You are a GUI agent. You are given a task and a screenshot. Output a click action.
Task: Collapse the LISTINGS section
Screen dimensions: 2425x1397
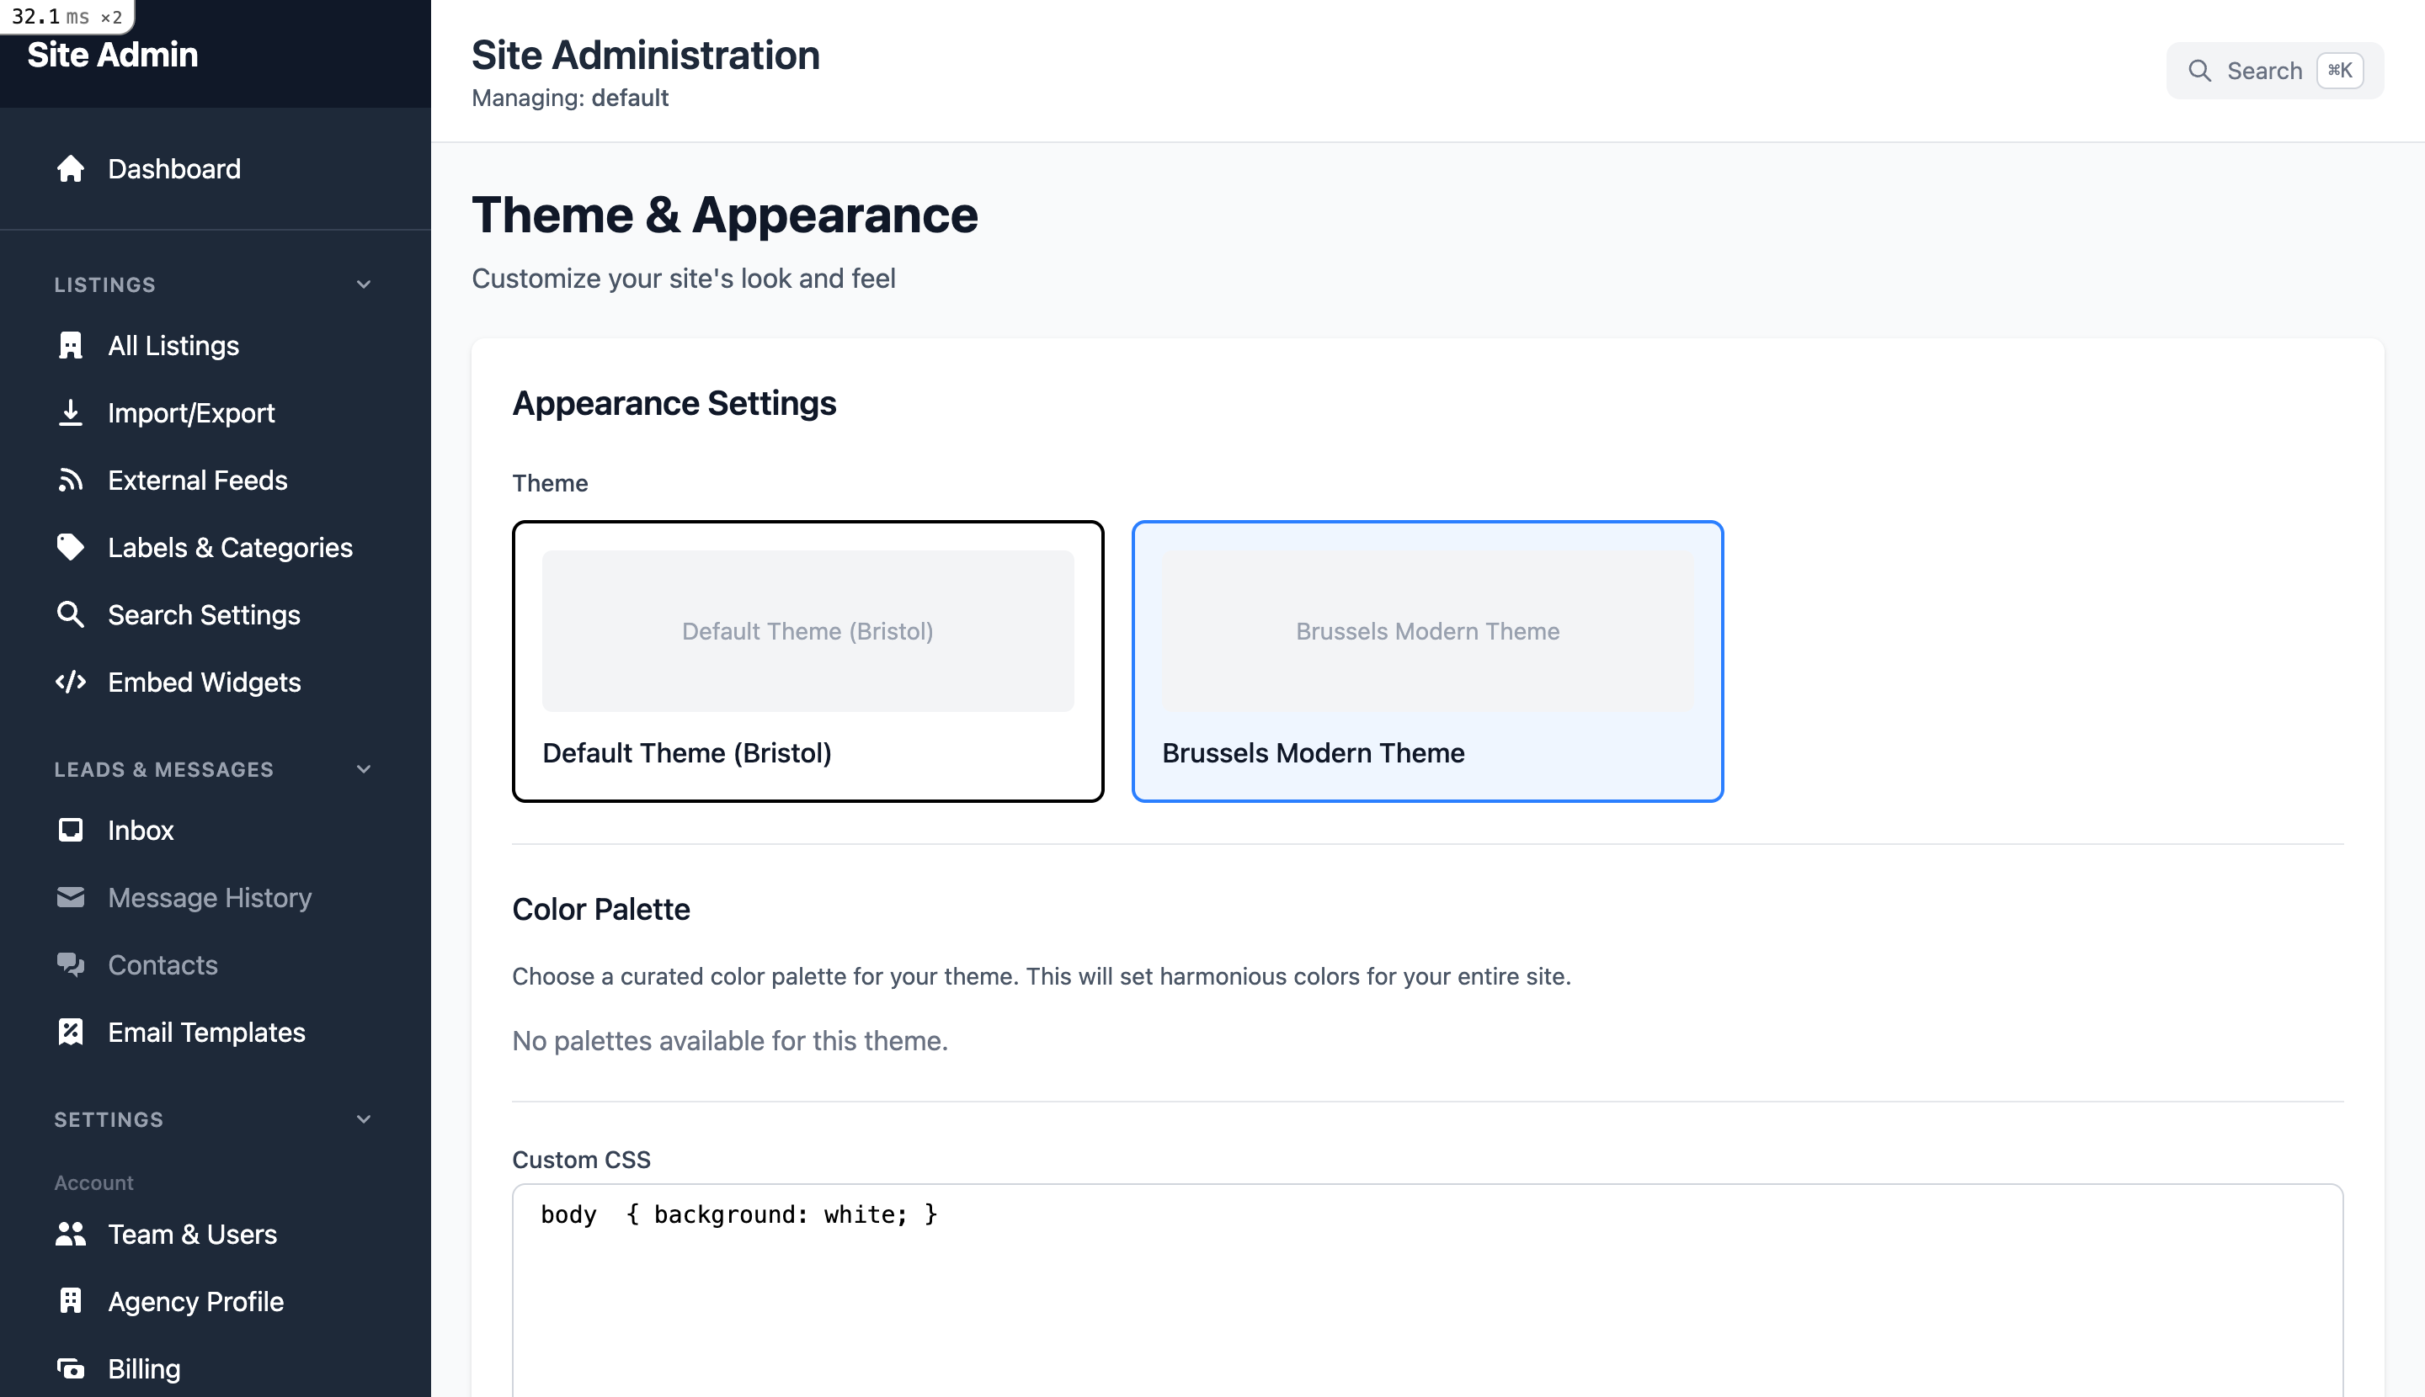363,284
